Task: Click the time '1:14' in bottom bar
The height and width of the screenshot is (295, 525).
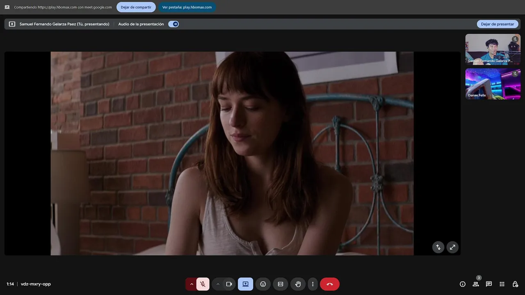Action: pyautogui.click(x=10, y=284)
